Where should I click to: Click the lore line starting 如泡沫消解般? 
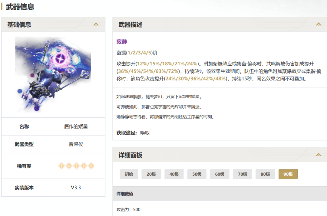pos(159,97)
